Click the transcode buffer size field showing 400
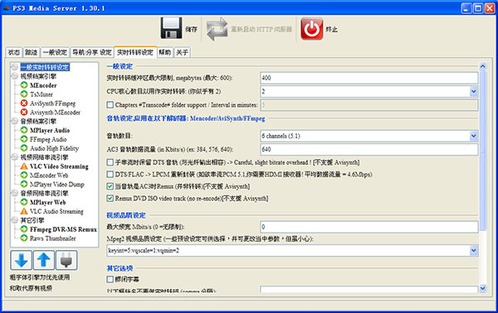This screenshot has height=313, width=498. [369, 78]
